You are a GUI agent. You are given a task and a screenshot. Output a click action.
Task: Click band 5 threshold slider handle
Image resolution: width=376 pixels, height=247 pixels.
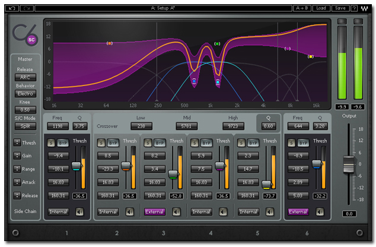266,185
